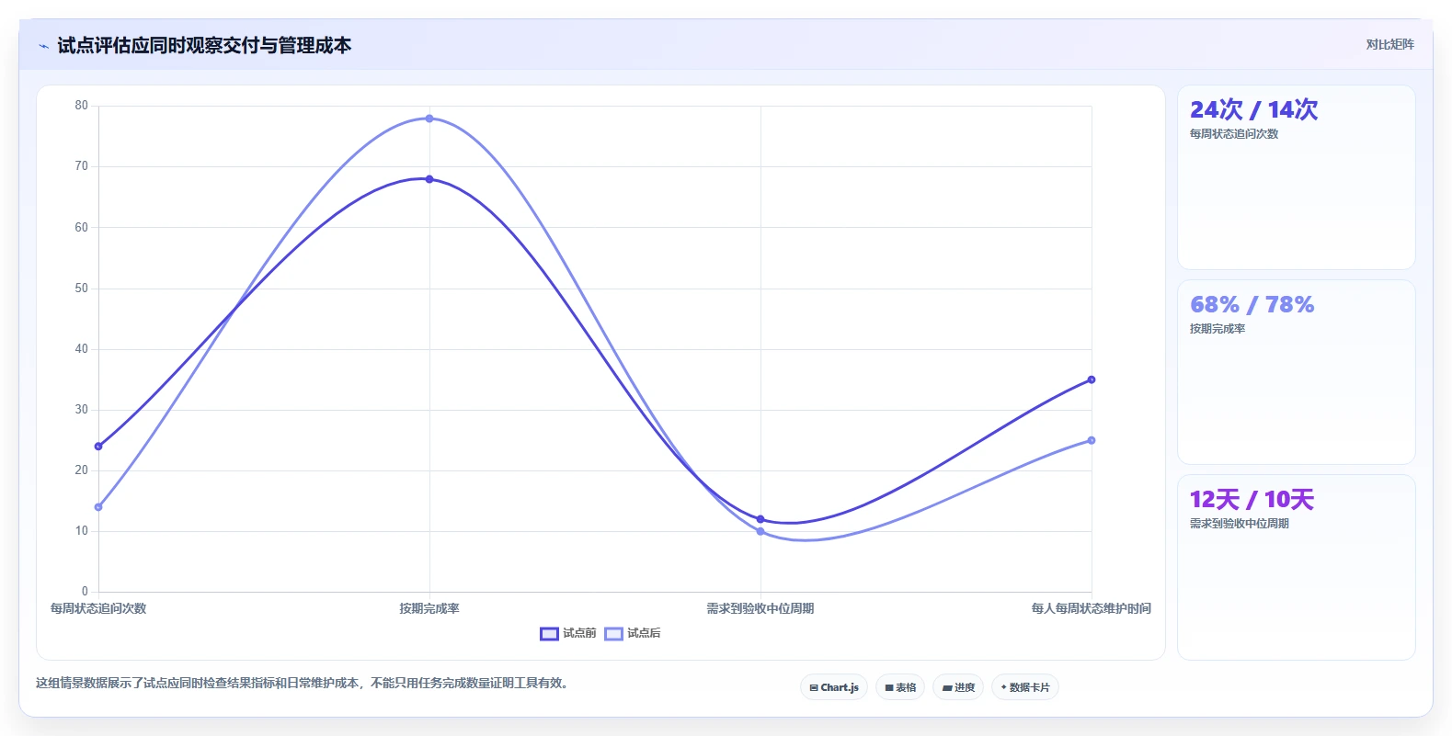
Task: Select the 试点前 data point at 每周状态追问次数
Action: point(98,447)
